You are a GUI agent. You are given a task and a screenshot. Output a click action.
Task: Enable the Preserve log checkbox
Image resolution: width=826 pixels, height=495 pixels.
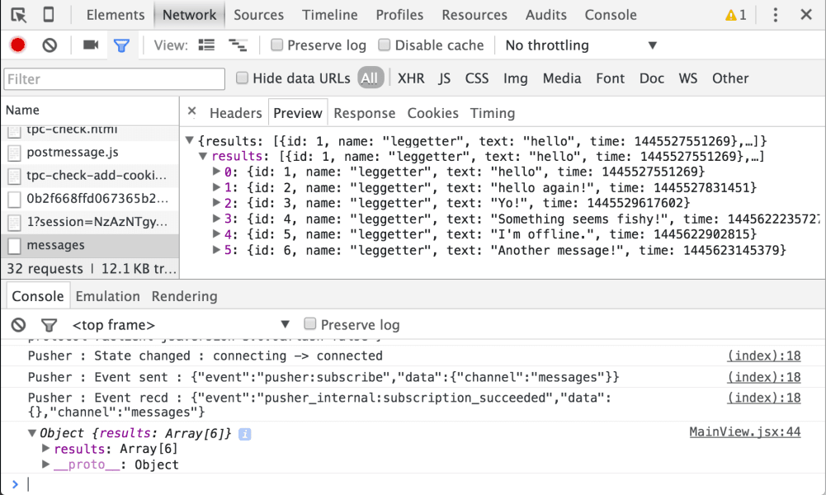coord(276,45)
